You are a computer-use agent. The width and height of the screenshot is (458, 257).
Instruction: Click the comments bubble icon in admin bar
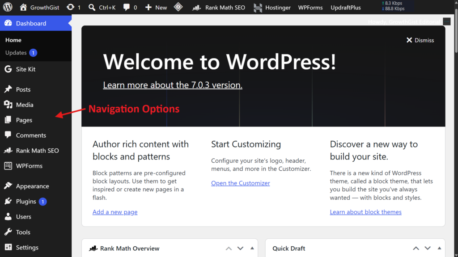[x=127, y=7]
